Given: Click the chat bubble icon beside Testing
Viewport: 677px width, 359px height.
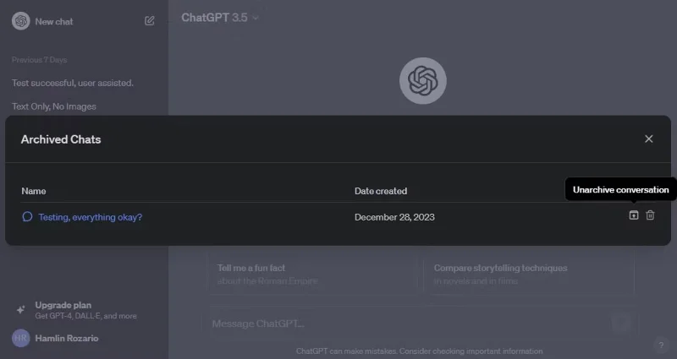Looking at the screenshot, I should pos(27,217).
